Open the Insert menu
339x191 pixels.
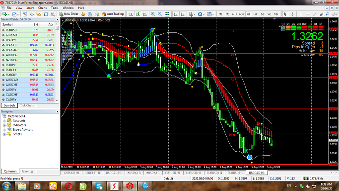[x=30, y=8]
